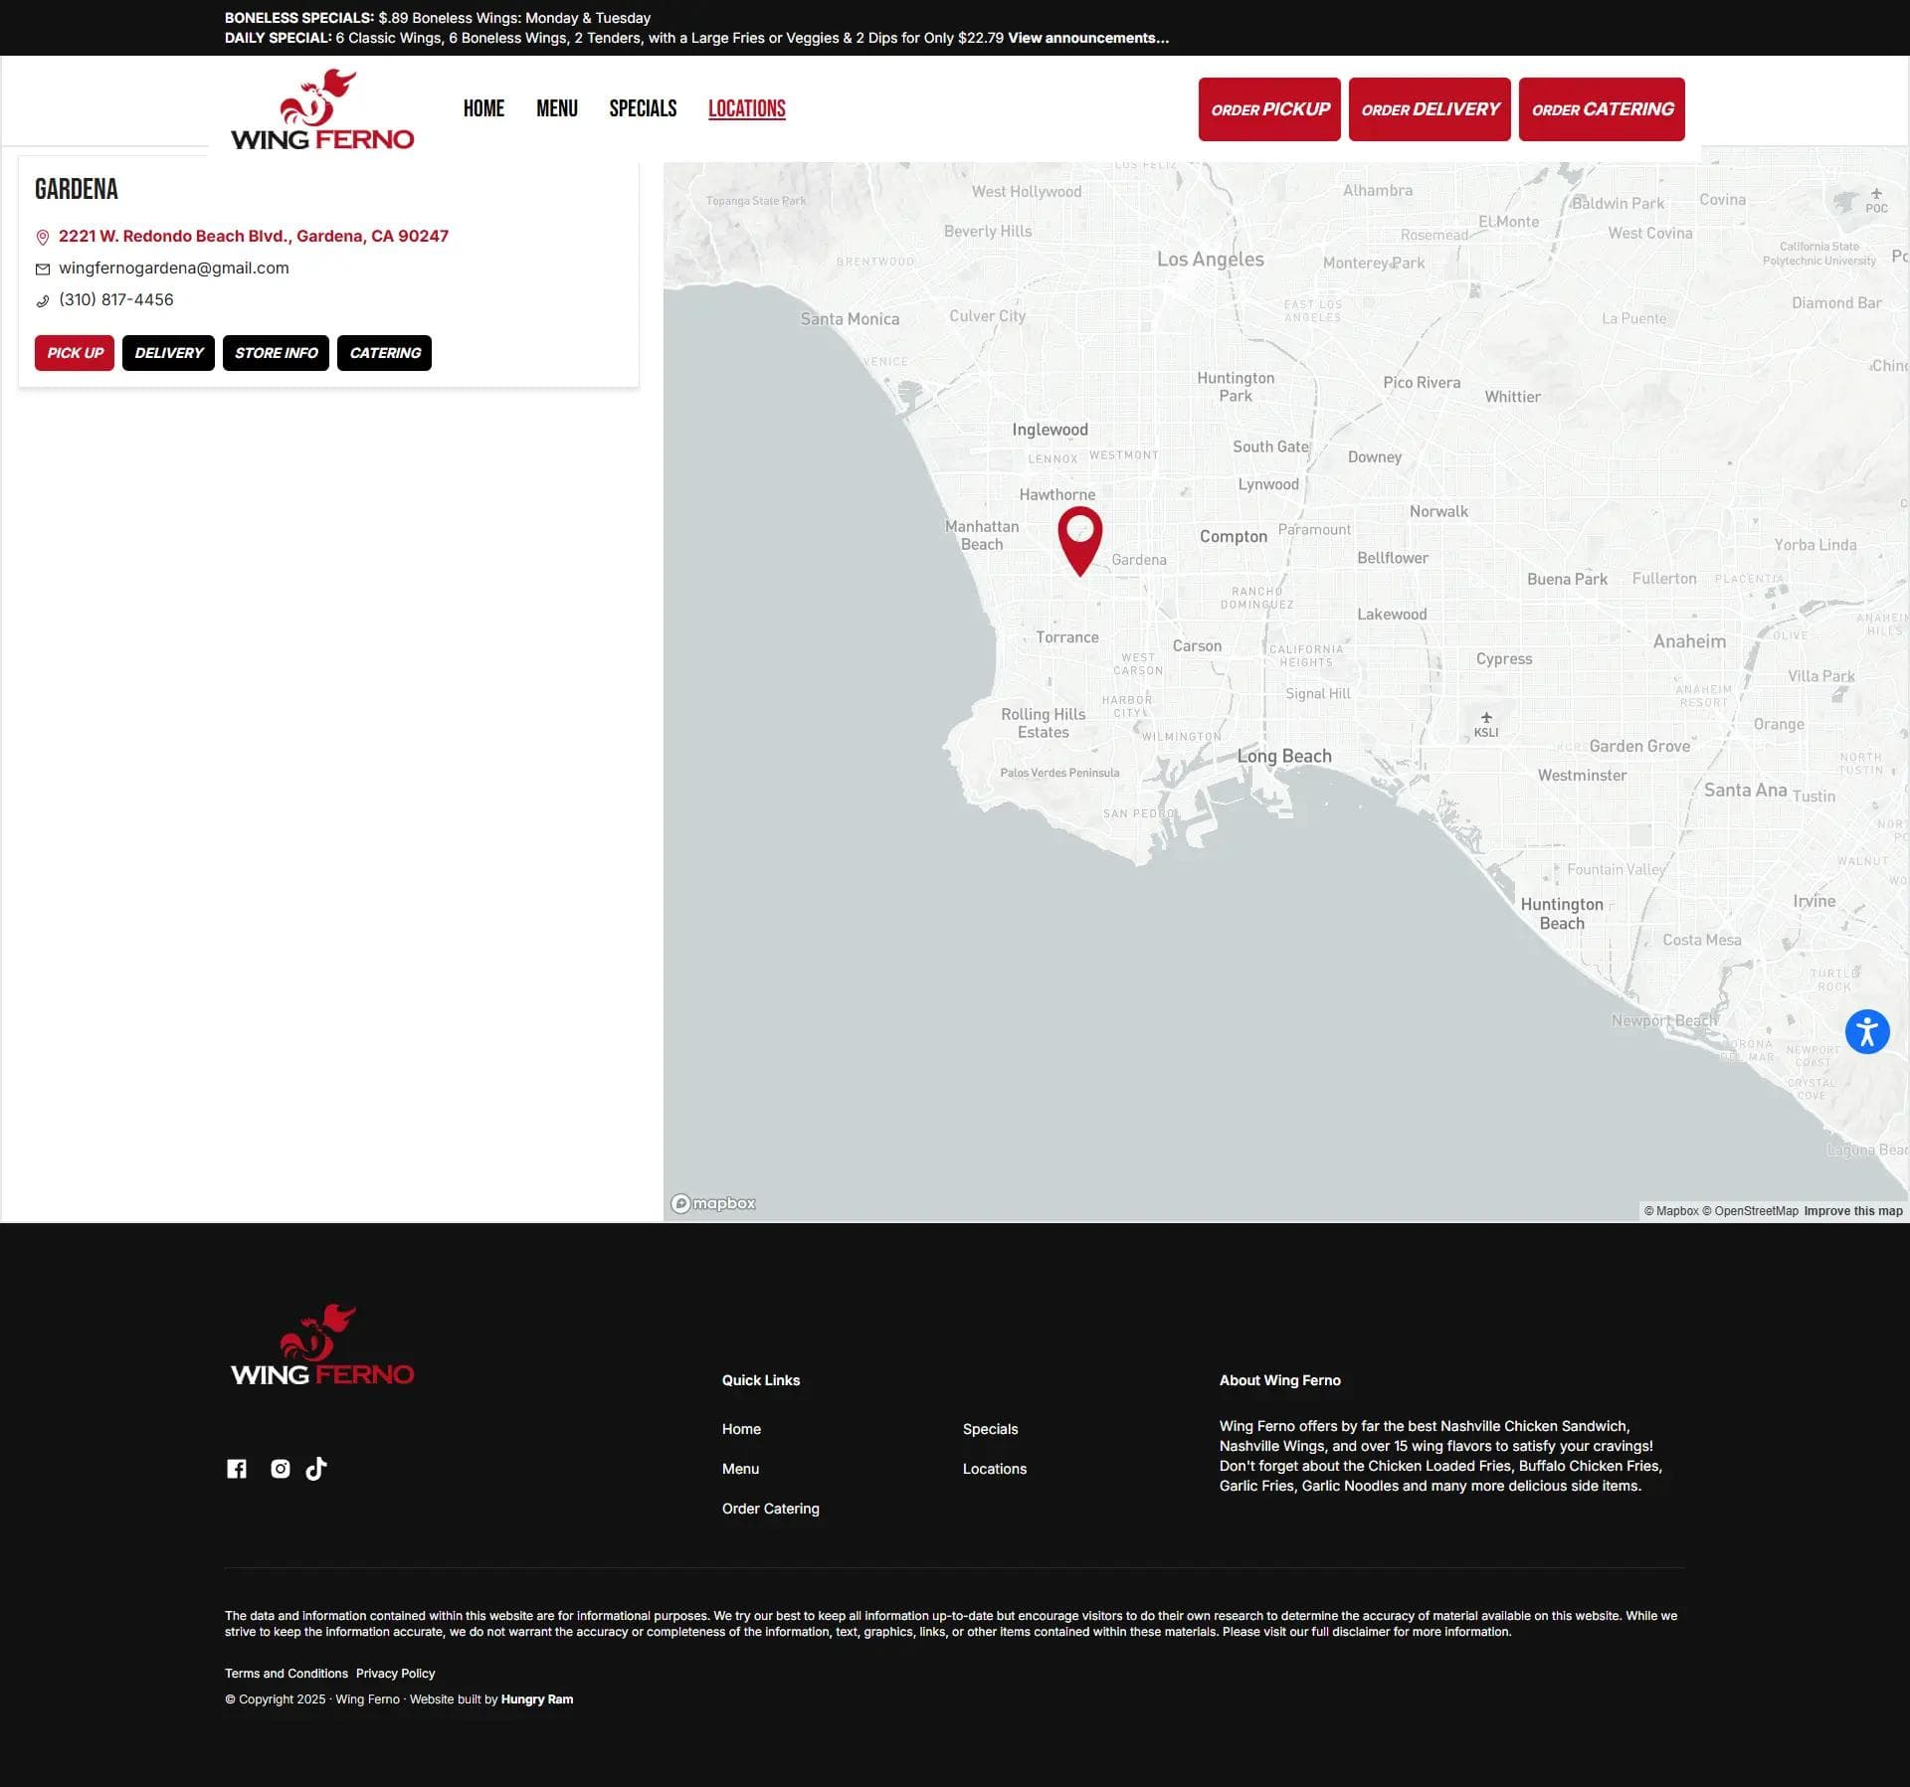Click footer Order Catering link
1910x1787 pixels.
coord(771,1509)
